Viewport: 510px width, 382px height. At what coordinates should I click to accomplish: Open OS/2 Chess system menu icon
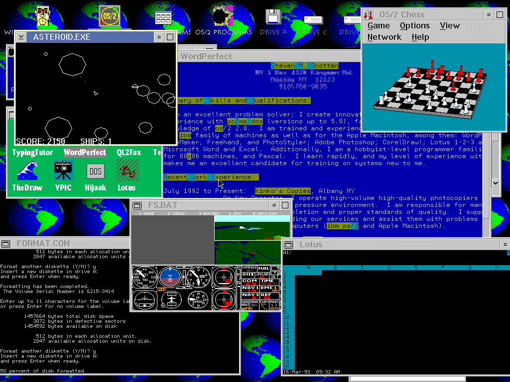[x=369, y=14]
